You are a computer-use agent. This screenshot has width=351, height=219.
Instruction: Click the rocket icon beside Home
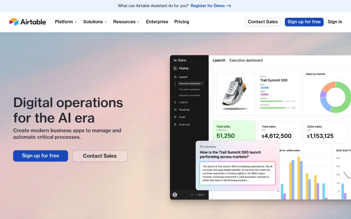pos(175,68)
